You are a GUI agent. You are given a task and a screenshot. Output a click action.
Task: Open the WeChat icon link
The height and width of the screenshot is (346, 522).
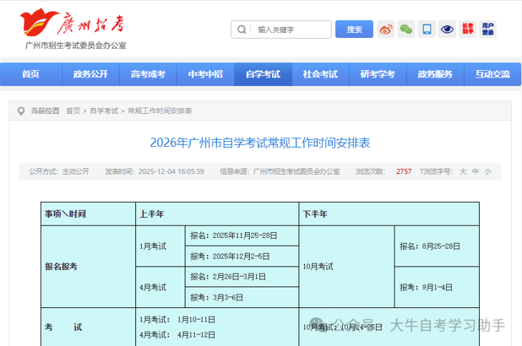[x=406, y=30]
